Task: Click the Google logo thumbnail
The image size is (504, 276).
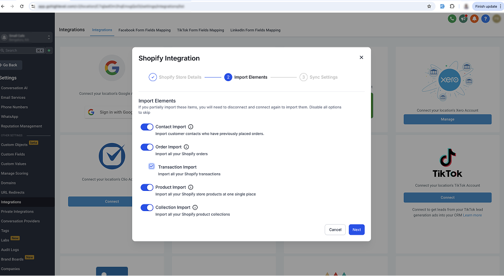Action: (112, 68)
